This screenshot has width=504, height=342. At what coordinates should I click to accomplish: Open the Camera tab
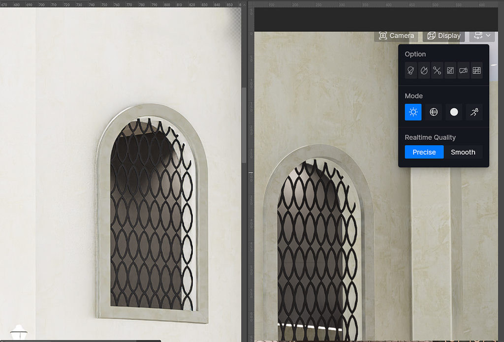point(397,35)
